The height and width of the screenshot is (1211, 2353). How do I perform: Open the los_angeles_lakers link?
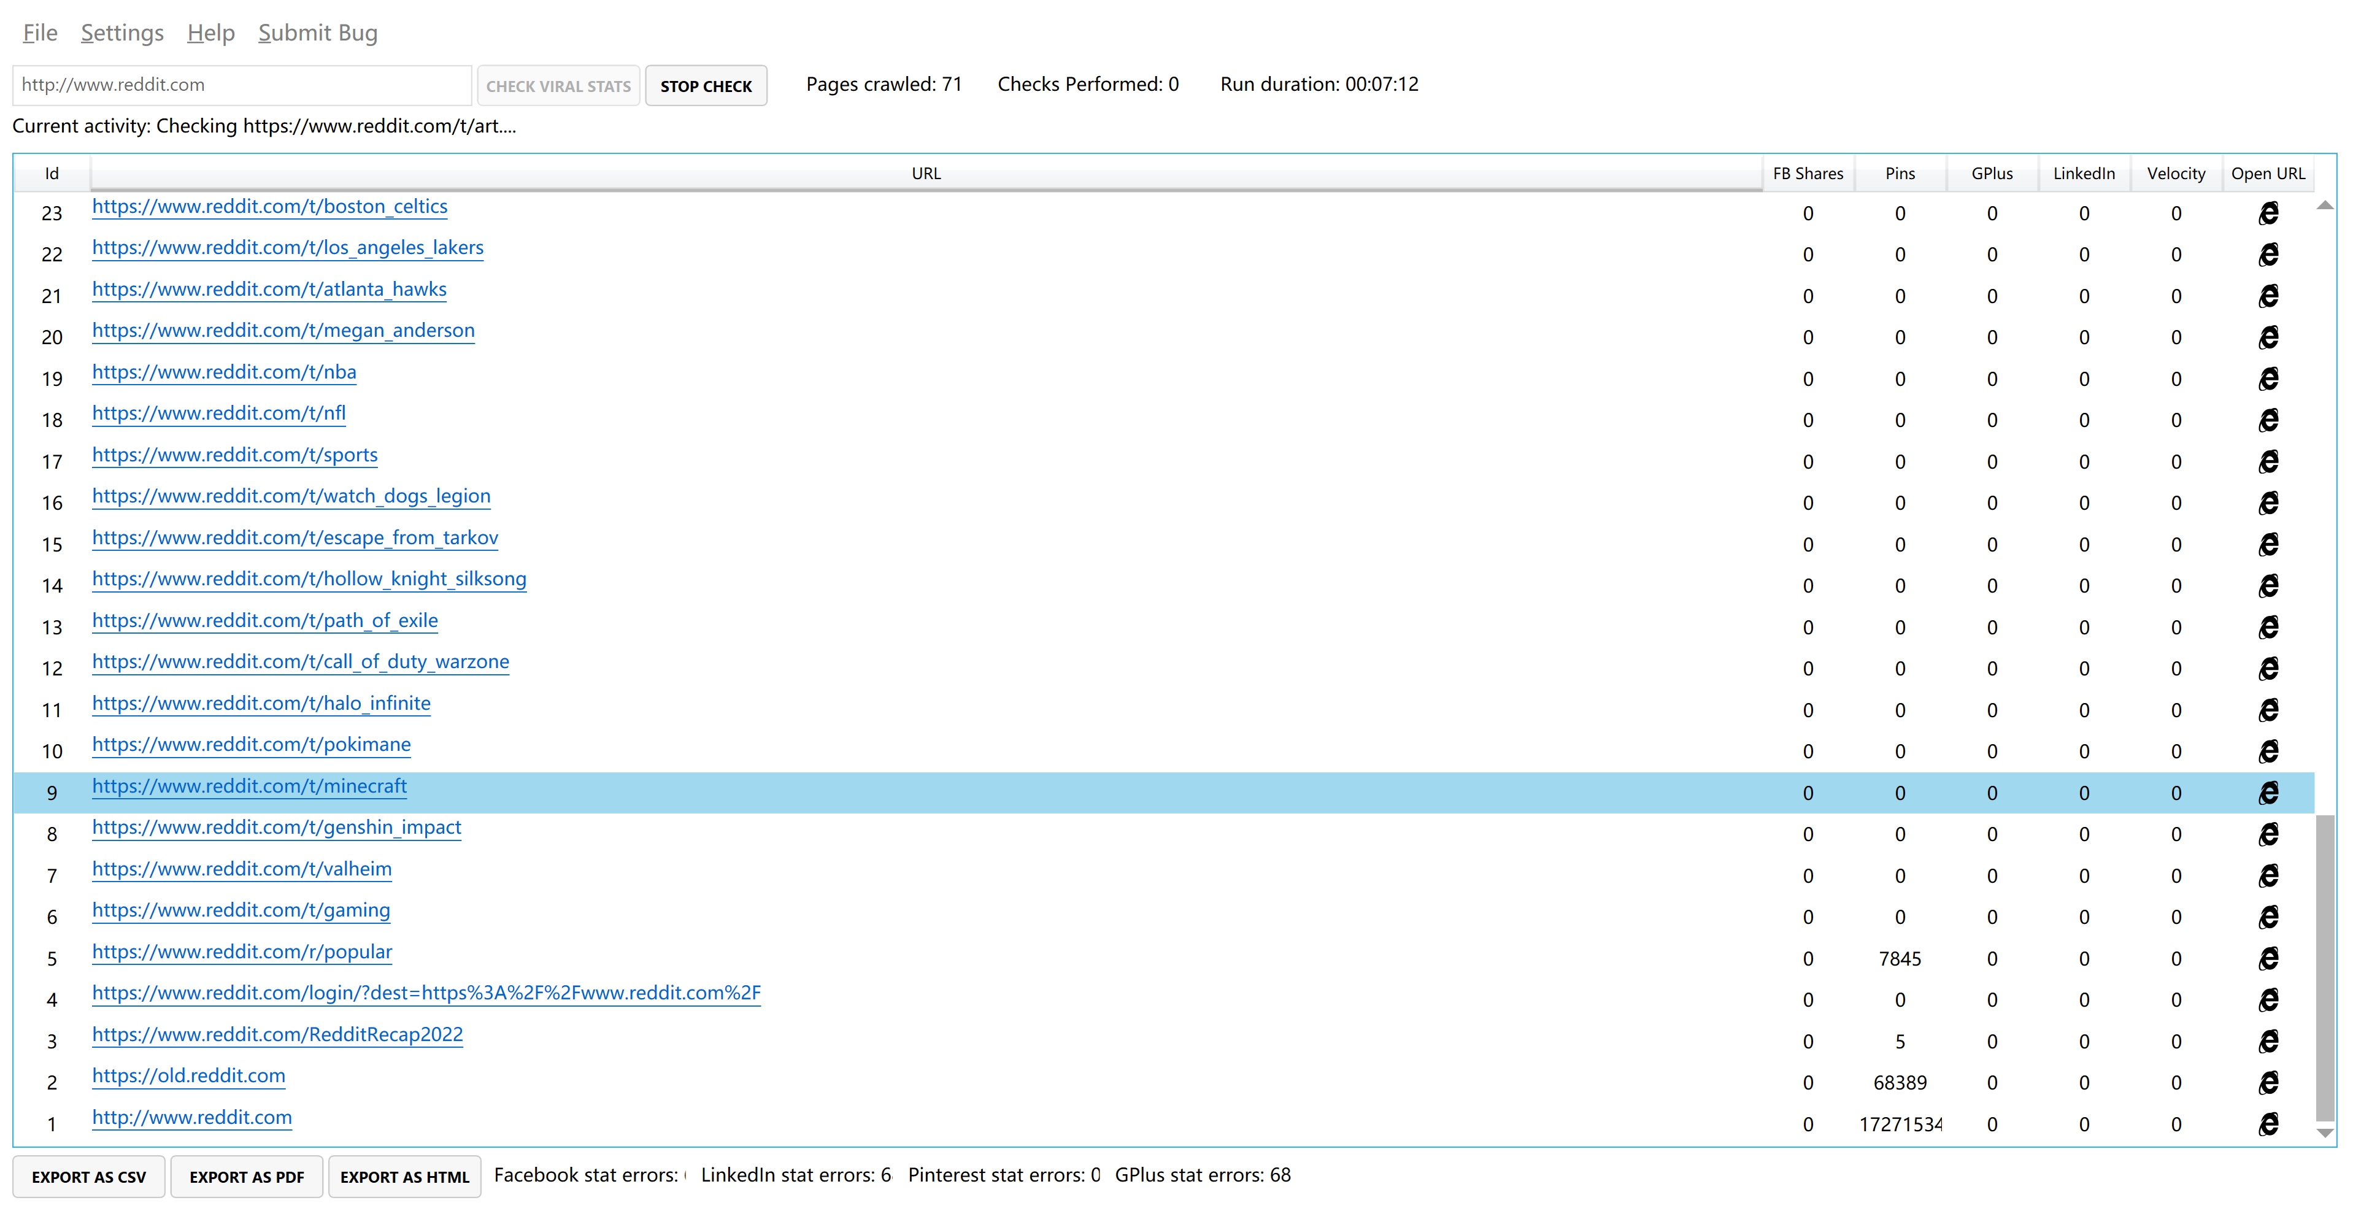tap(288, 247)
